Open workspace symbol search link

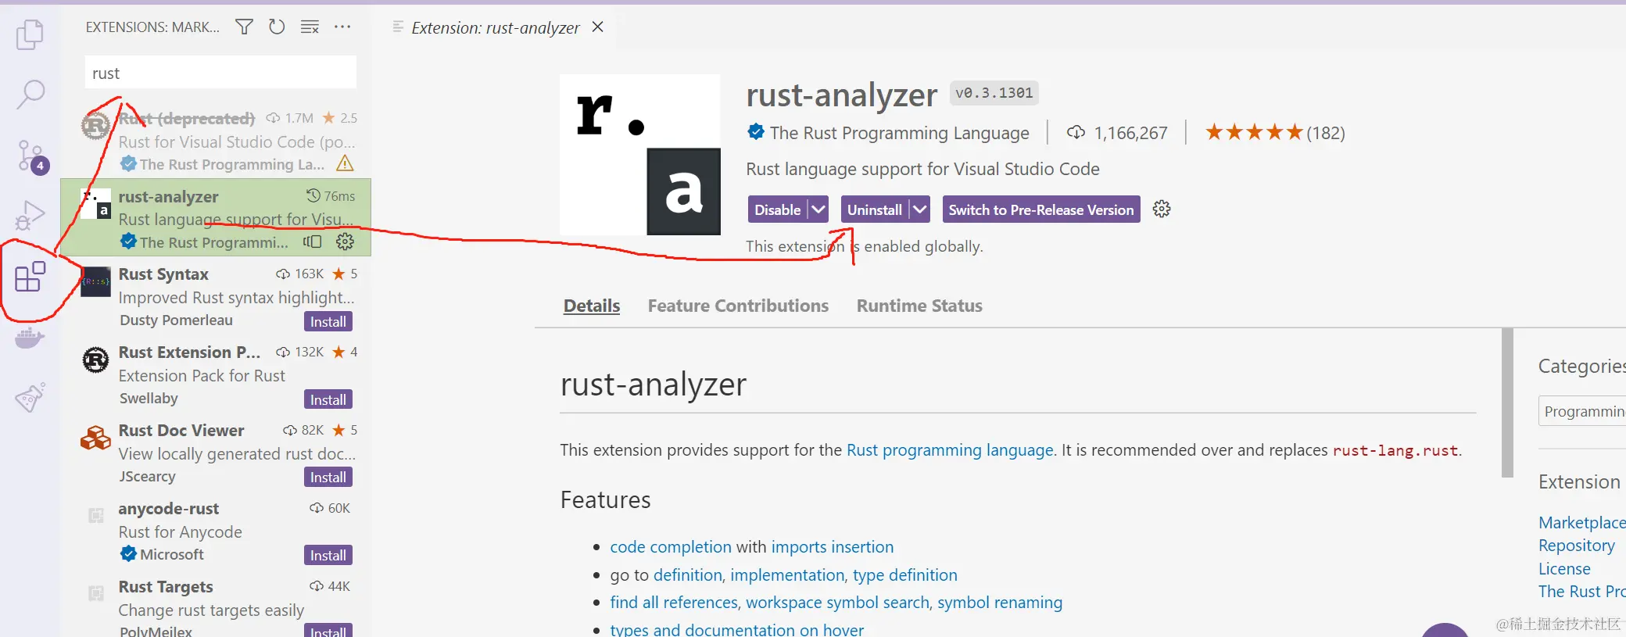[x=837, y=603]
